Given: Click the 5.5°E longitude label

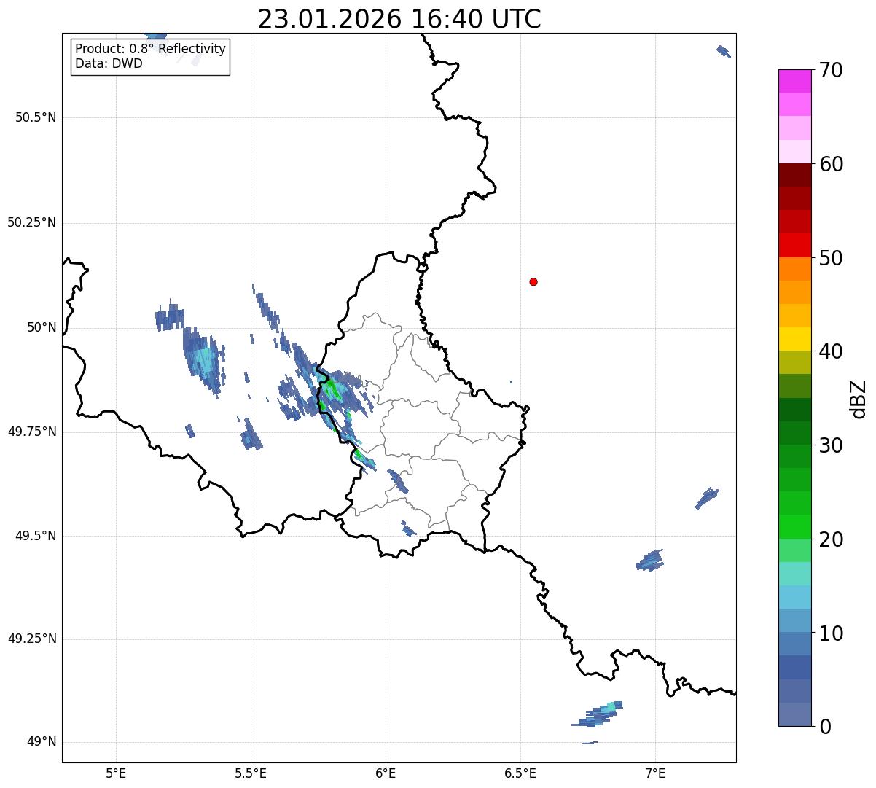Looking at the screenshot, I should click(251, 773).
